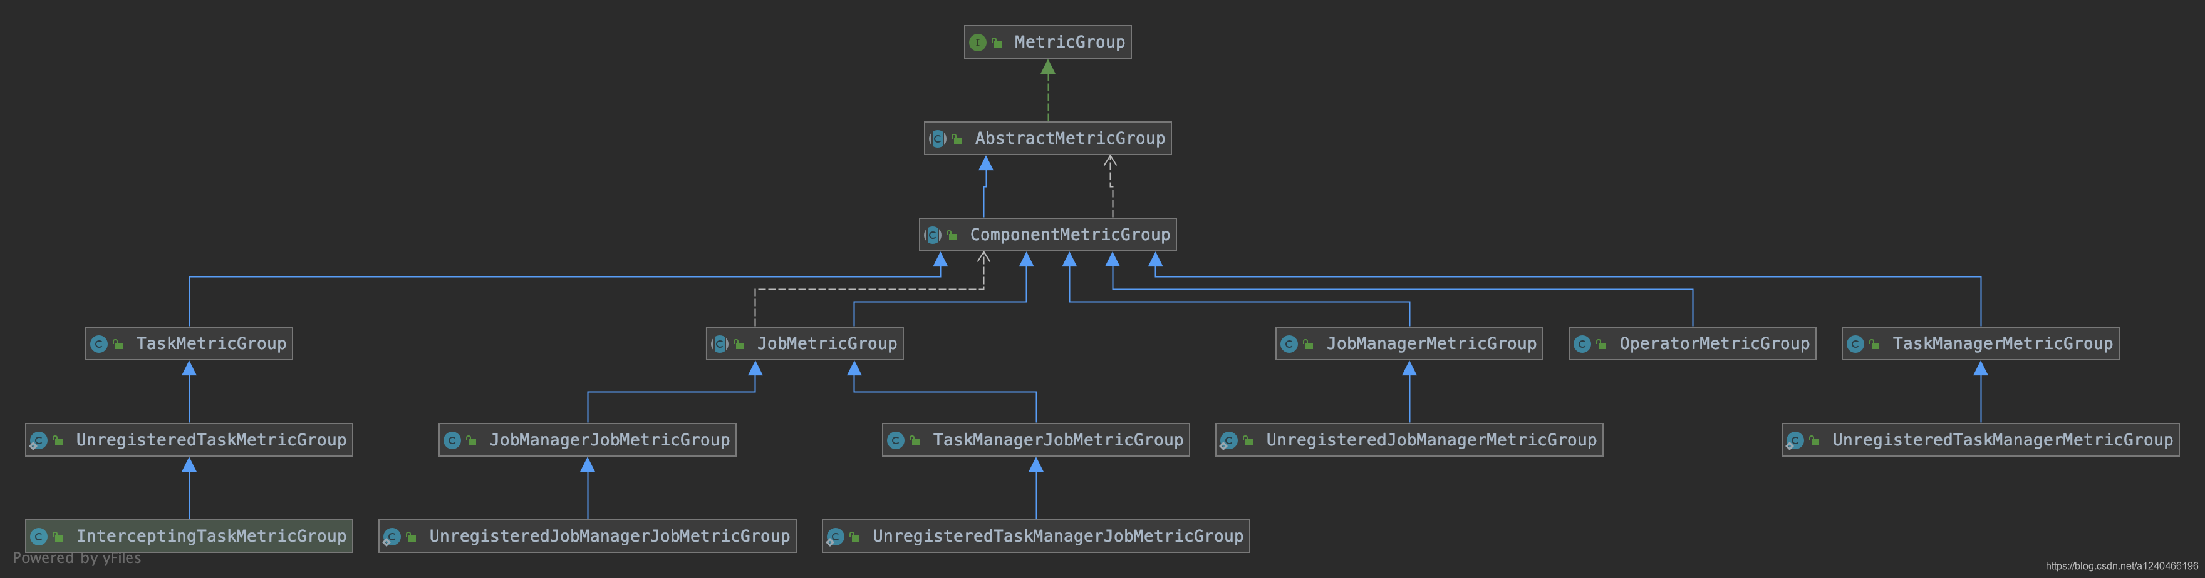Click the green lock icon on MetricGroup node
2205x578 pixels.
997,43
